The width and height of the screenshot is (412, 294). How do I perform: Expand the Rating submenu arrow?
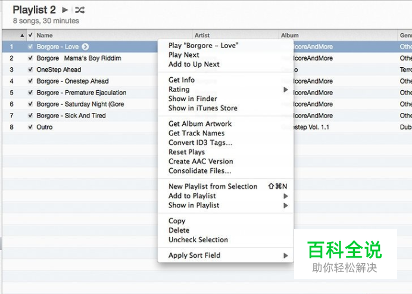point(286,90)
